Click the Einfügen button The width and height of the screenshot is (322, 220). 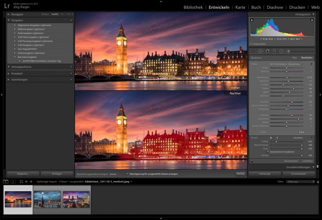point(57,174)
